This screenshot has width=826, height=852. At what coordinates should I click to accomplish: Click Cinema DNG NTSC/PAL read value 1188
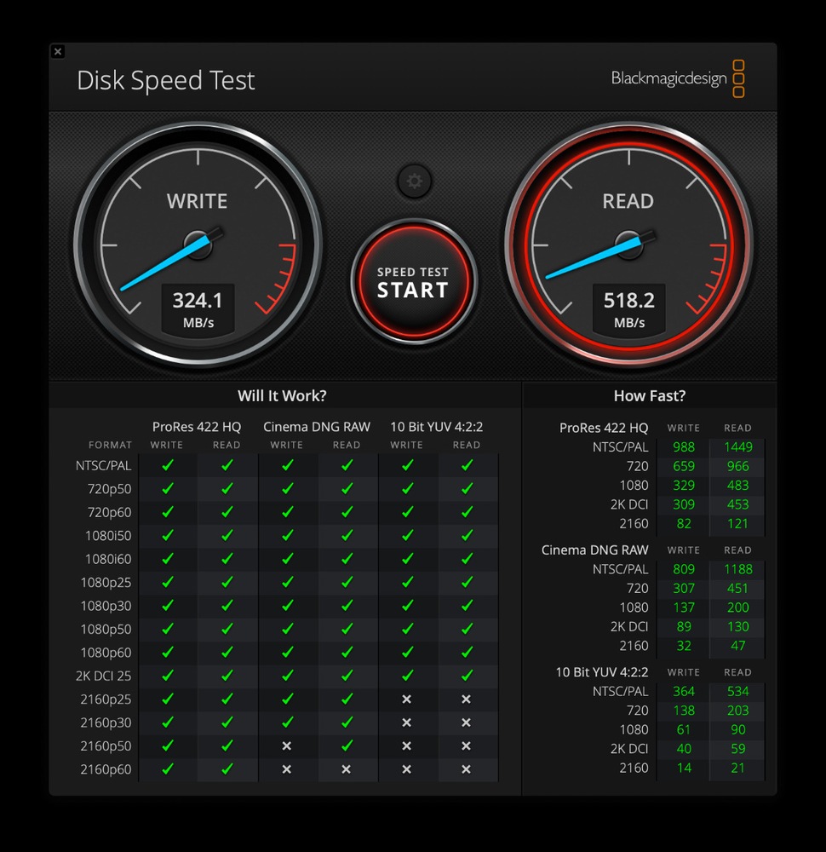738,569
